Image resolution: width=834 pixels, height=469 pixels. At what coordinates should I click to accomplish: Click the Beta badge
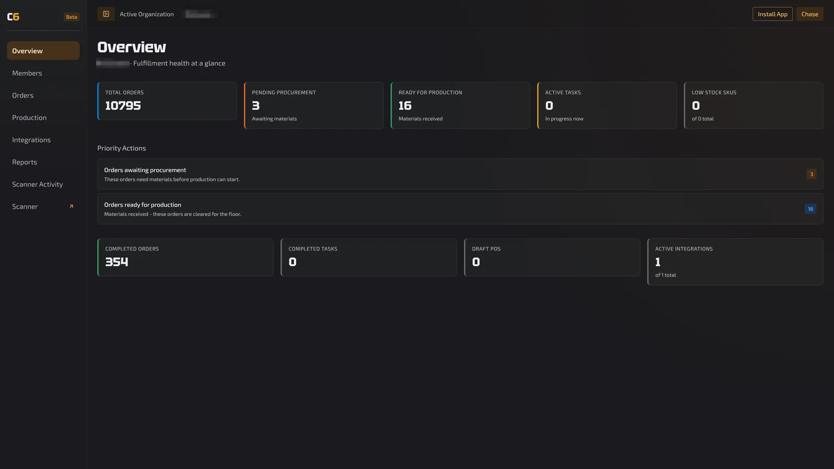click(71, 17)
